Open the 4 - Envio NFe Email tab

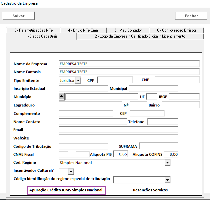[x=84, y=30]
